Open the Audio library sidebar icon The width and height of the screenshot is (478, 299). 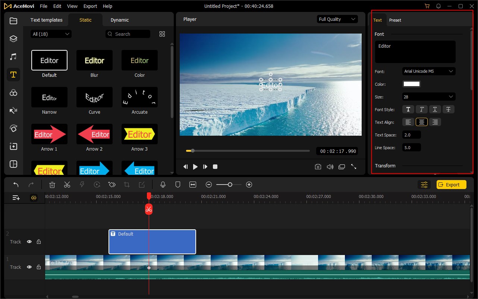point(13,57)
